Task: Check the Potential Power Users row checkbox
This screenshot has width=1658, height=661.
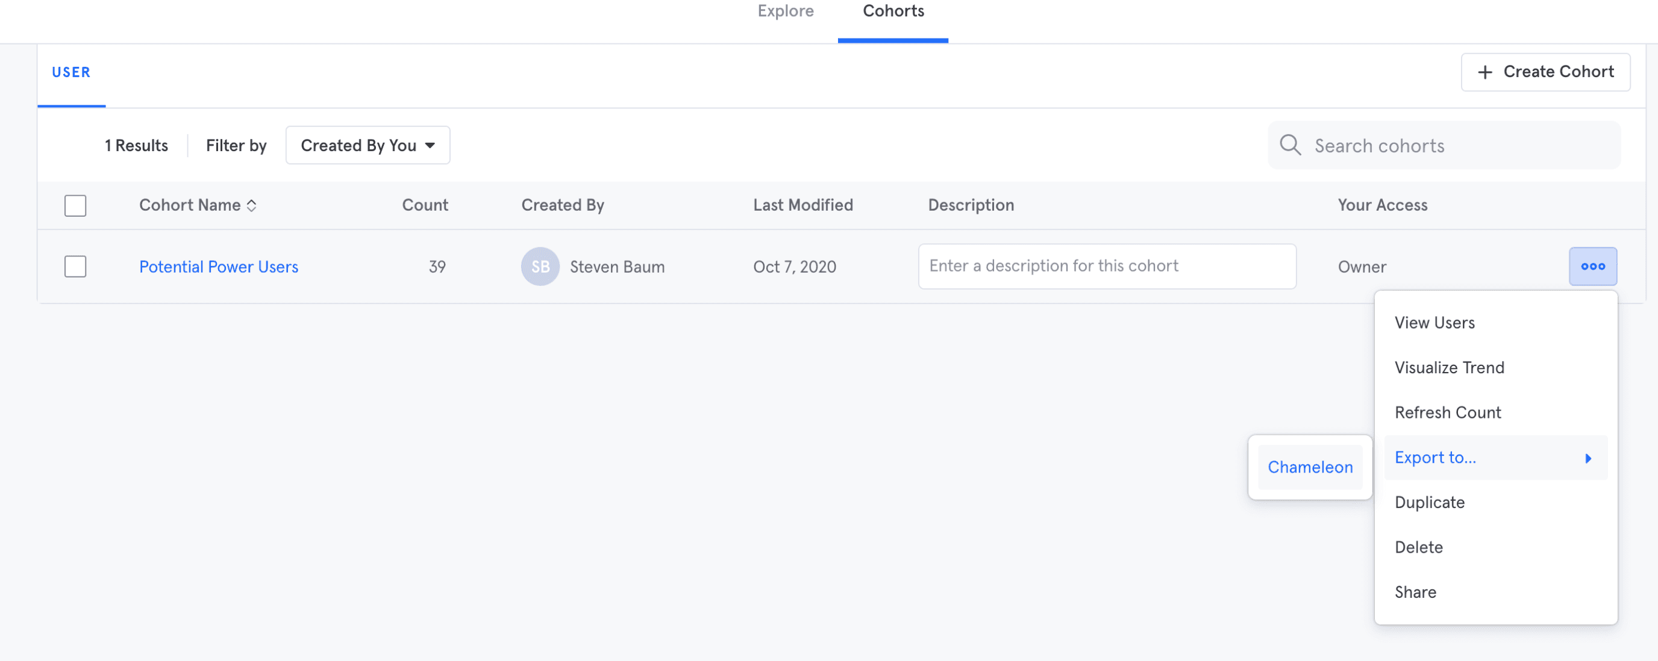Action: [75, 266]
